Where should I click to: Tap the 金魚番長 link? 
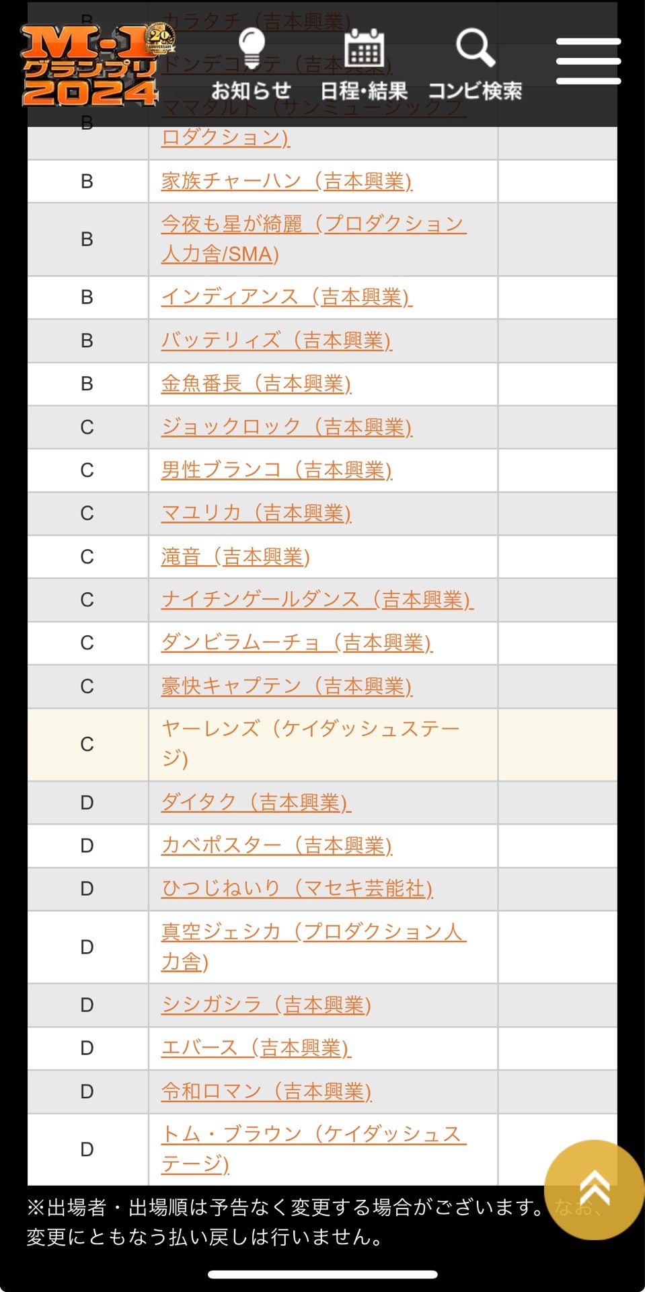256,384
